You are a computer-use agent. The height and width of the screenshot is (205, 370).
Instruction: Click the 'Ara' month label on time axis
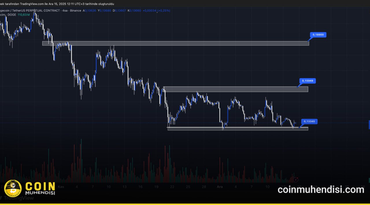[220, 187]
